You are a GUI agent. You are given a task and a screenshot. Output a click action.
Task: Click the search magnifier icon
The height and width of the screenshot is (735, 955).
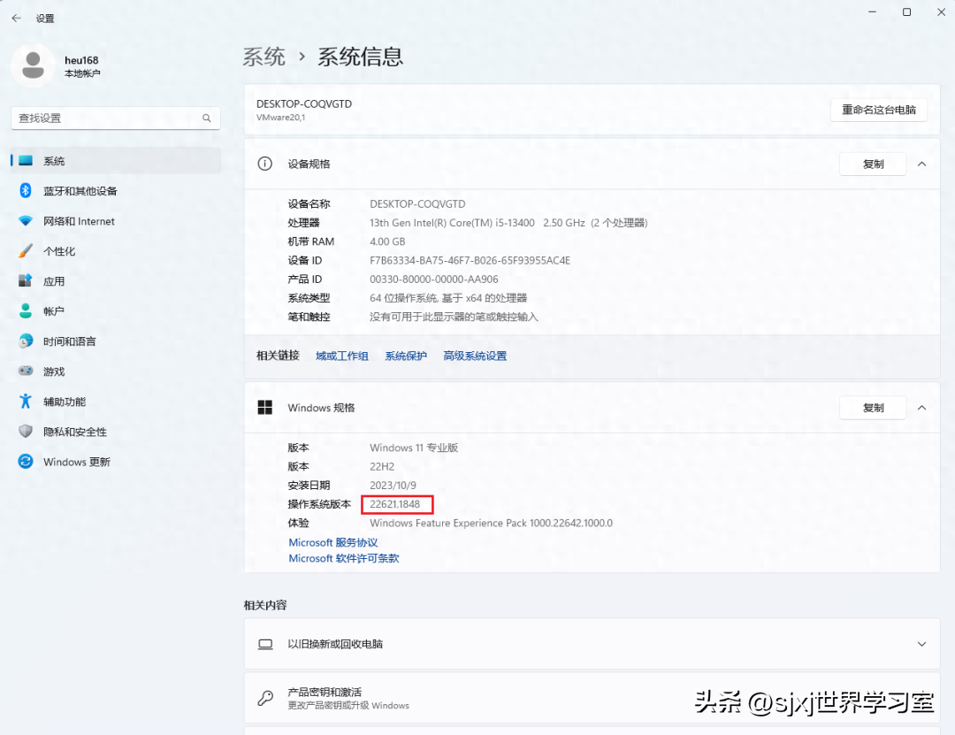coord(206,119)
